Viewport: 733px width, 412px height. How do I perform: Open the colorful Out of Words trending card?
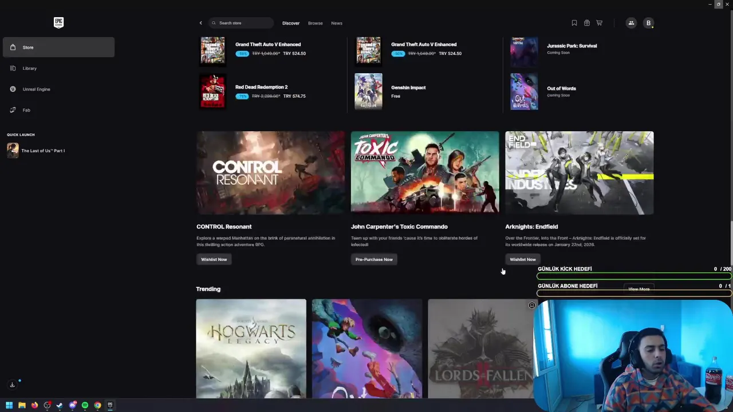coord(367,348)
